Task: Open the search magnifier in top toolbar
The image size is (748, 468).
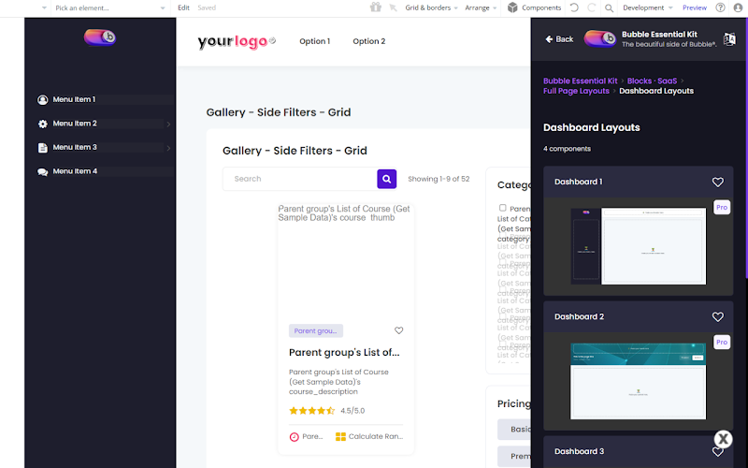Action: 610,8
